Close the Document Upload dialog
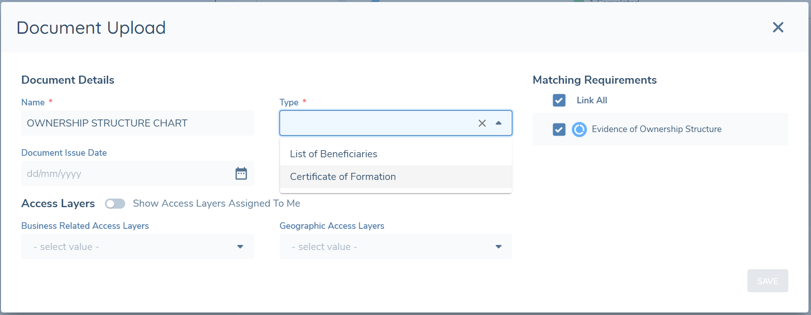This screenshot has width=811, height=315. coord(778,27)
